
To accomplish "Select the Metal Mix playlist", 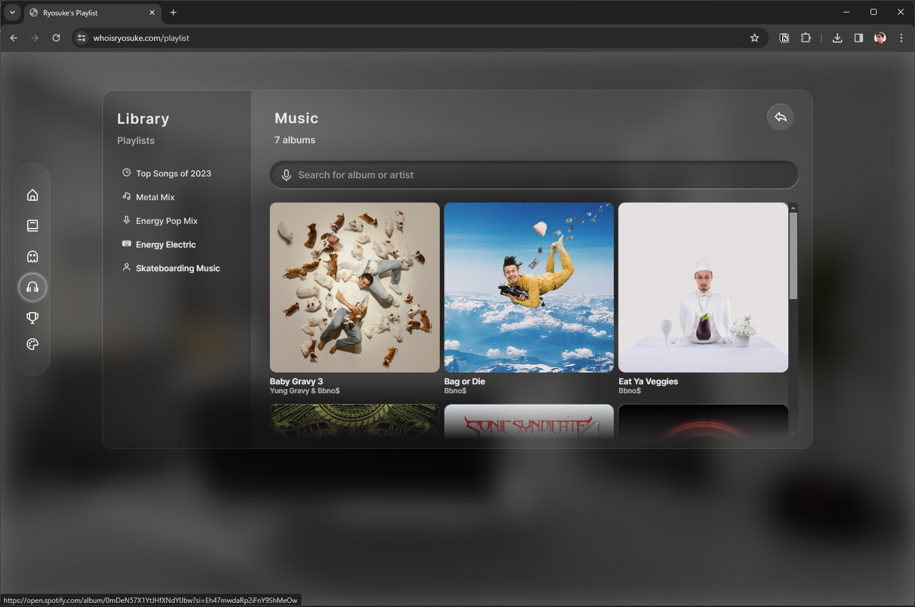I will point(155,197).
